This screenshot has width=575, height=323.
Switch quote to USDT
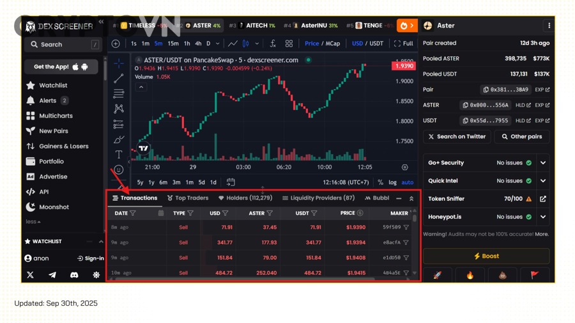click(376, 43)
